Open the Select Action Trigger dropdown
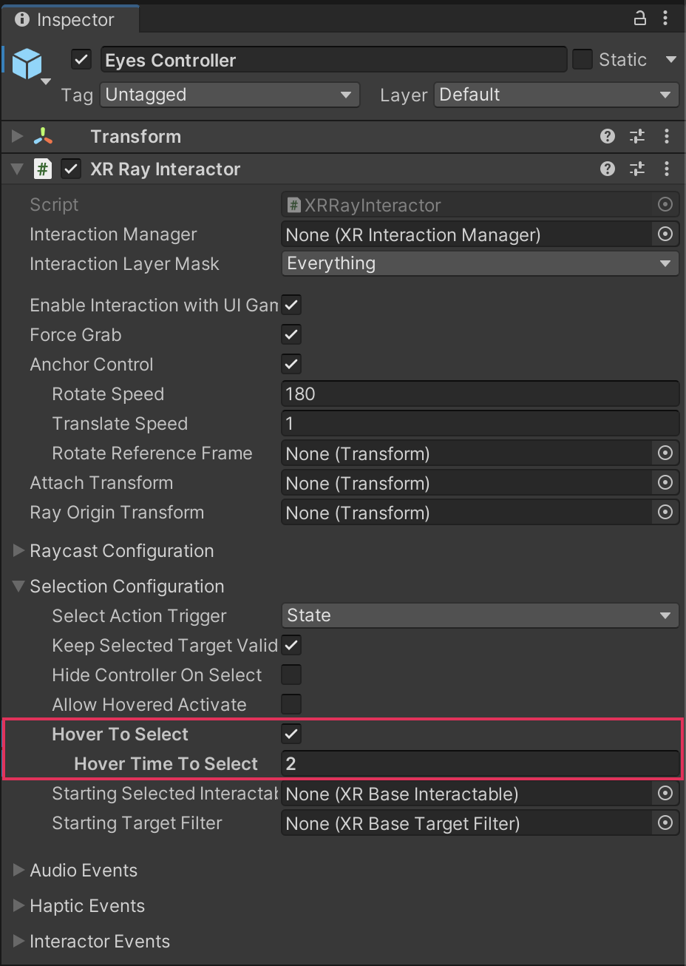The width and height of the screenshot is (686, 966). click(x=480, y=615)
